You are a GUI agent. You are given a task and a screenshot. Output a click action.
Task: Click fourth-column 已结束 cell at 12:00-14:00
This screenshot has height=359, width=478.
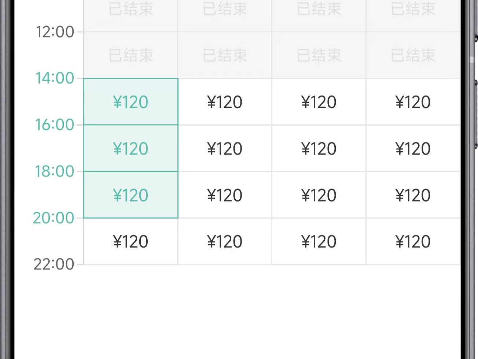pyautogui.click(x=413, y=55)
